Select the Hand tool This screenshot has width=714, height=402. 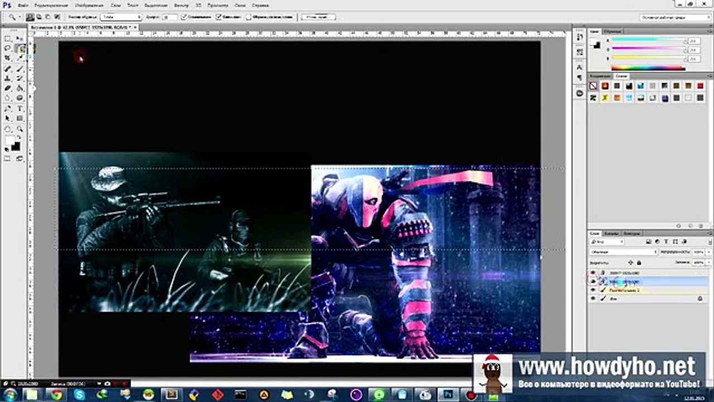click(8, 129)
